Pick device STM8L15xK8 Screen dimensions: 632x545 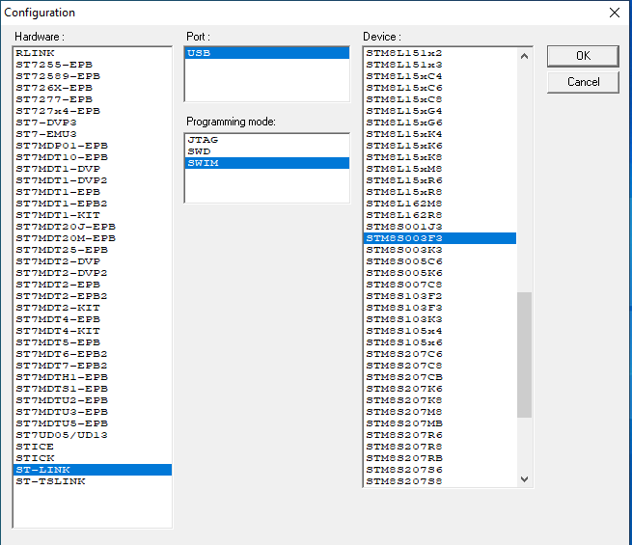click(440, 157)
